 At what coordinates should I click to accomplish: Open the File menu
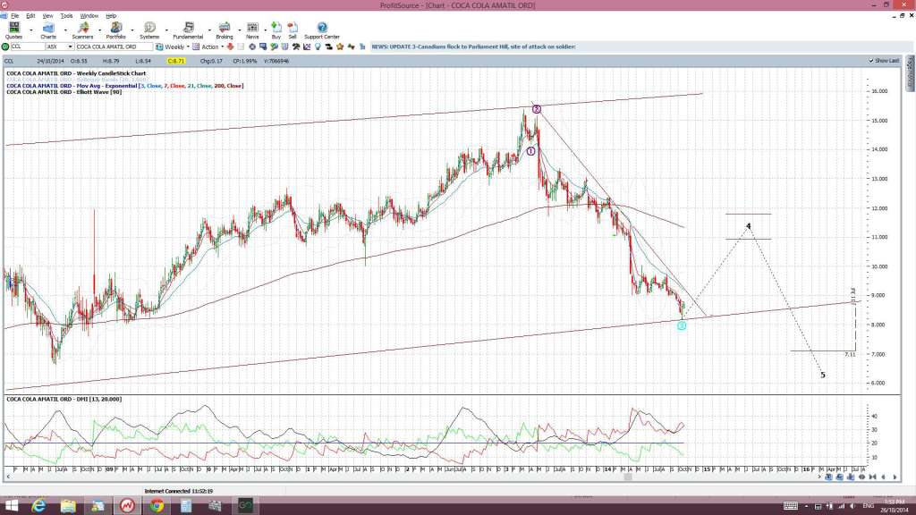[14, 16]
